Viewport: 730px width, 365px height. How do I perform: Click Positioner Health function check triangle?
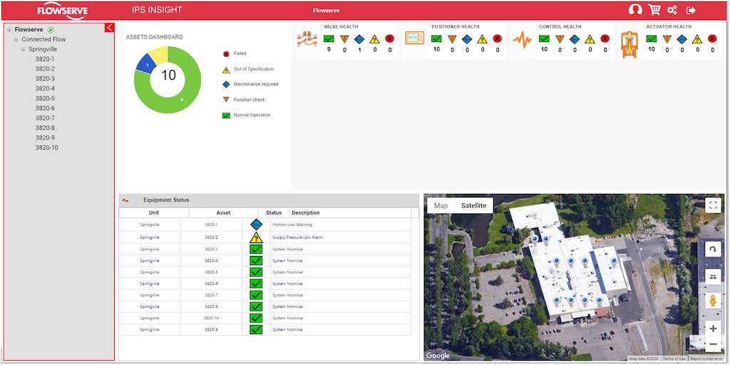451,39
